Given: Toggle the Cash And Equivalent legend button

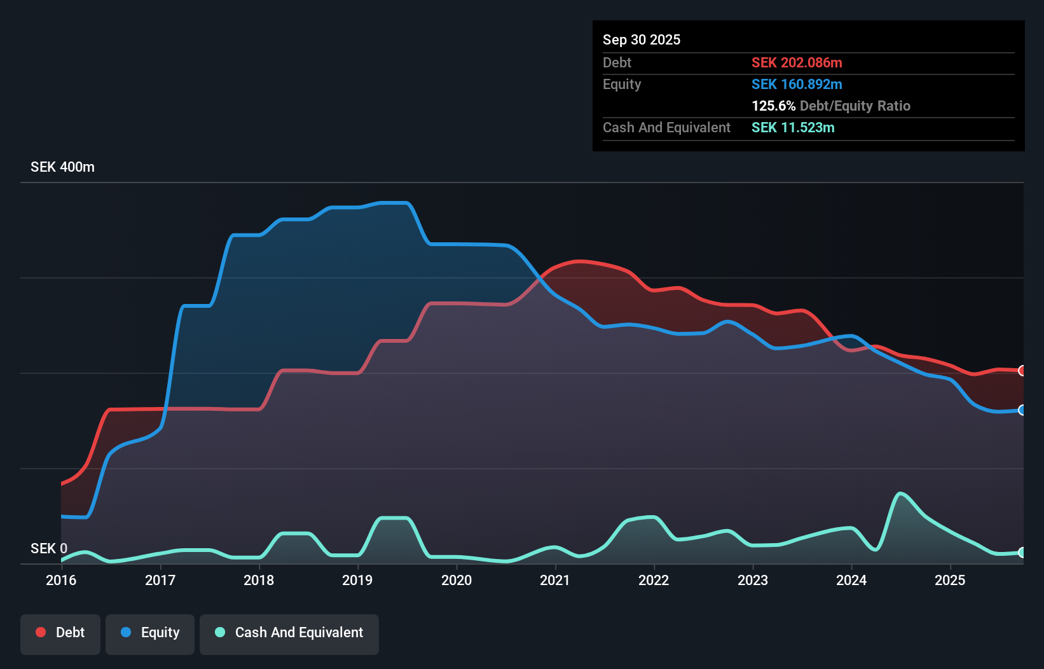Looking at the screenshot, I should [289, 634].
